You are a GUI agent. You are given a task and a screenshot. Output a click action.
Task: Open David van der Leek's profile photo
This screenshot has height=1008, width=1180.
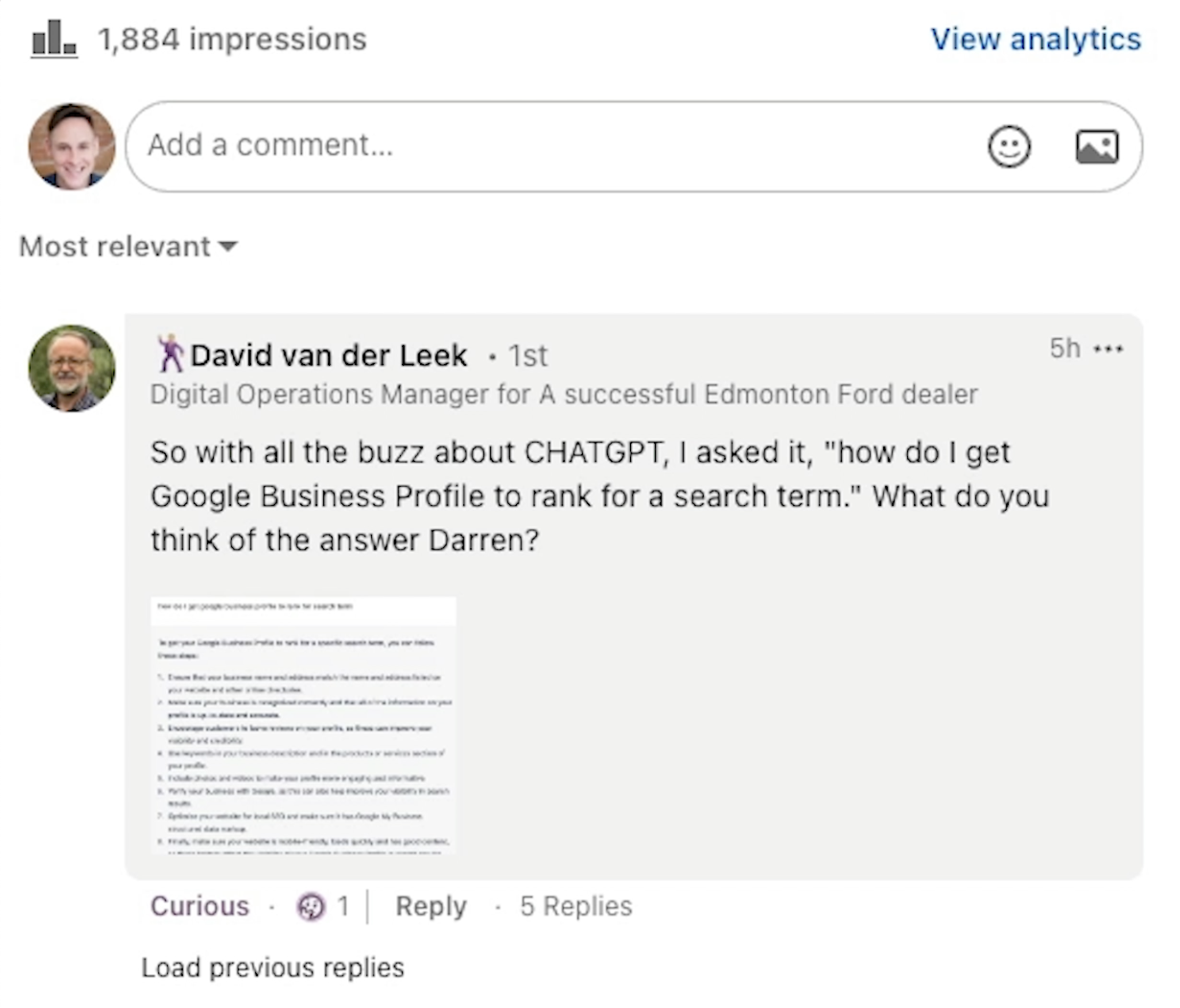(x=72, y=368)
